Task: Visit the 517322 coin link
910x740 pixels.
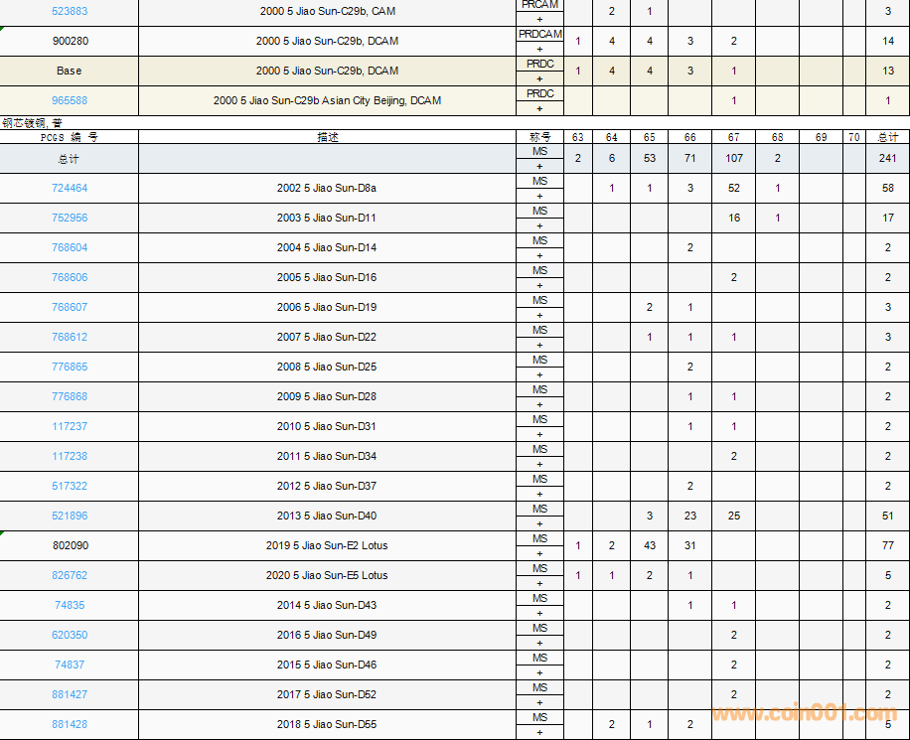Action: [70, 486]
